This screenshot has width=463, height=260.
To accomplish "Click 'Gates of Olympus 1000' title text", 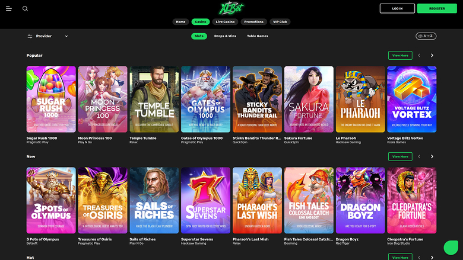I will (x=202, y=138).
